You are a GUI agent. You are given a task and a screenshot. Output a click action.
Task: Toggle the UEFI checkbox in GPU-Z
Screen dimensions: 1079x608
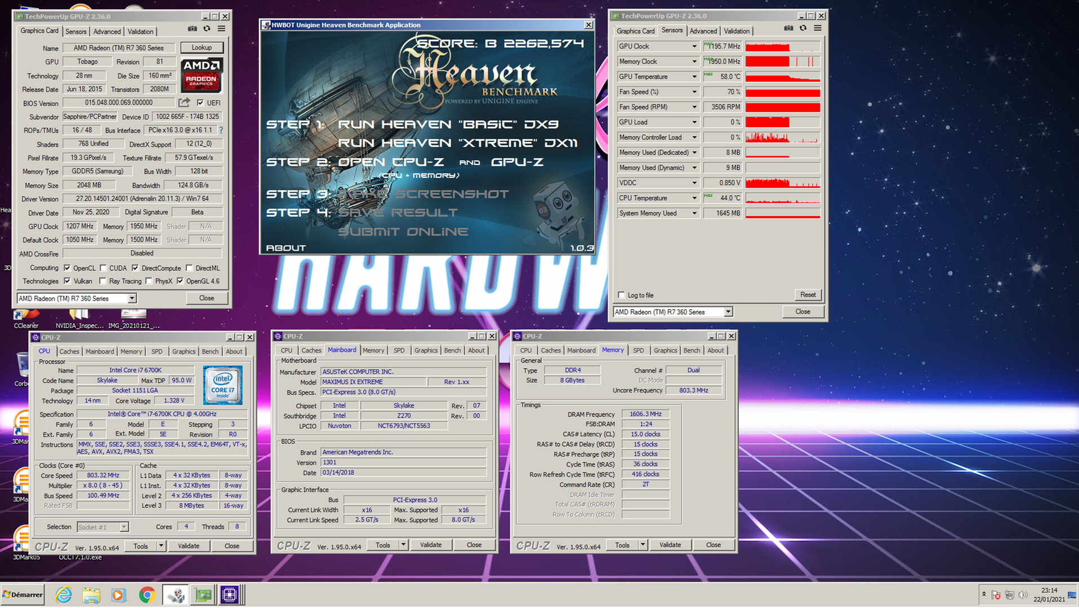pos(200,102)
